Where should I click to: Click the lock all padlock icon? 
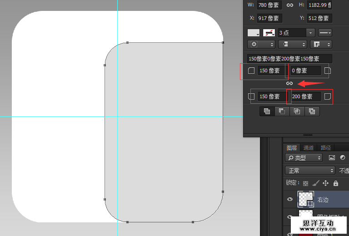(x=336, y=183)
